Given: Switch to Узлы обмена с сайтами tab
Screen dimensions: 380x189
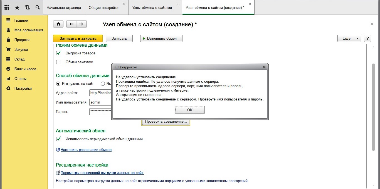Looking at the screenshot, I should (x=152, y=7).
